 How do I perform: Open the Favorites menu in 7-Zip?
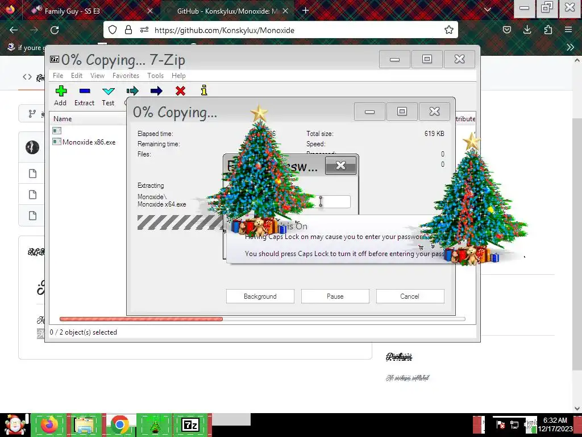pyautogui.click(x=126, y=76)
